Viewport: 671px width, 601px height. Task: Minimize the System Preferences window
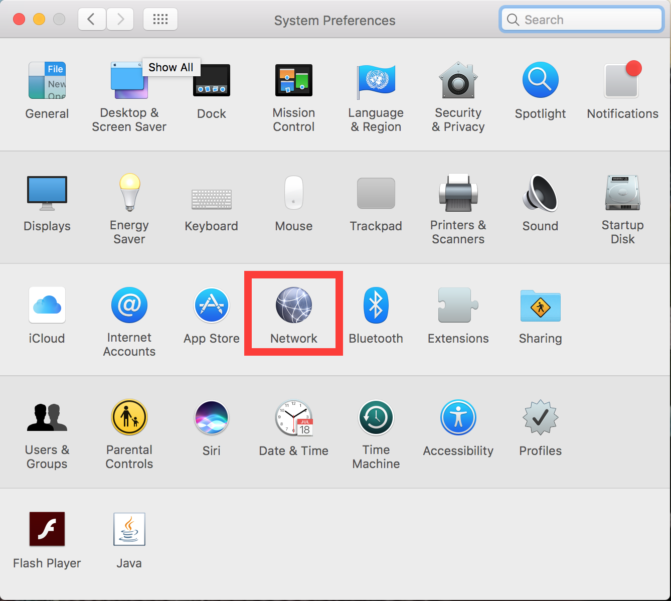[x=39, y=20]
